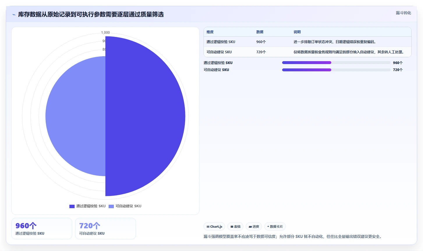The height and width of the screenshot is (251, 423).
Task: Click table cell 960个
Action: (x=261, y=42)
